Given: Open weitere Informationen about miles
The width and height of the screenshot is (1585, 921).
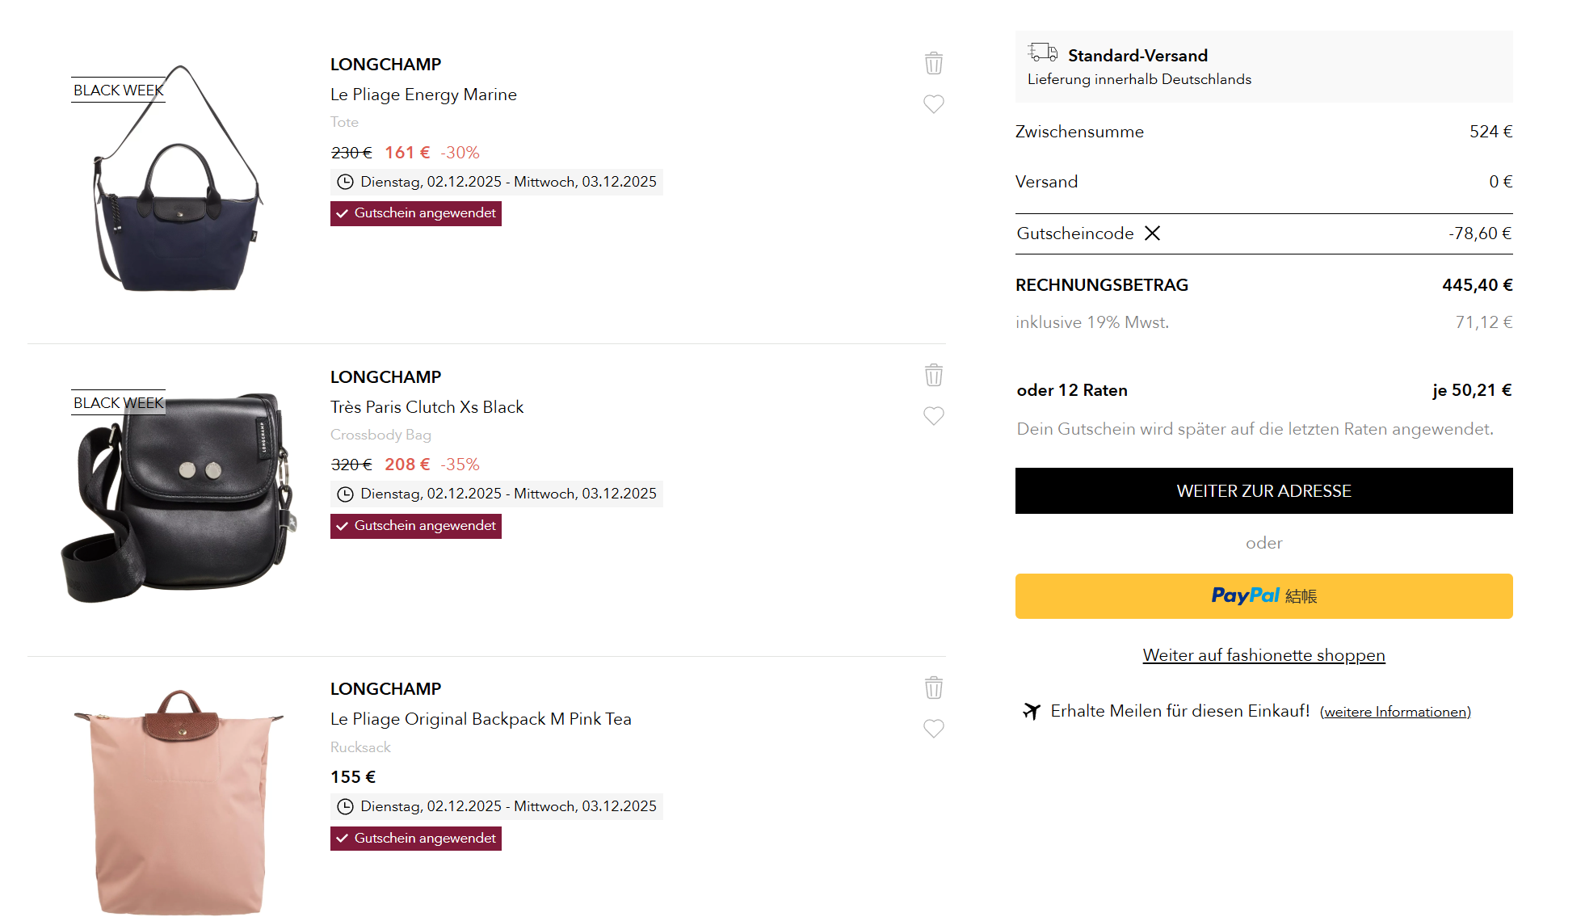Looking at the screenshot, I should click(1395, 712).
